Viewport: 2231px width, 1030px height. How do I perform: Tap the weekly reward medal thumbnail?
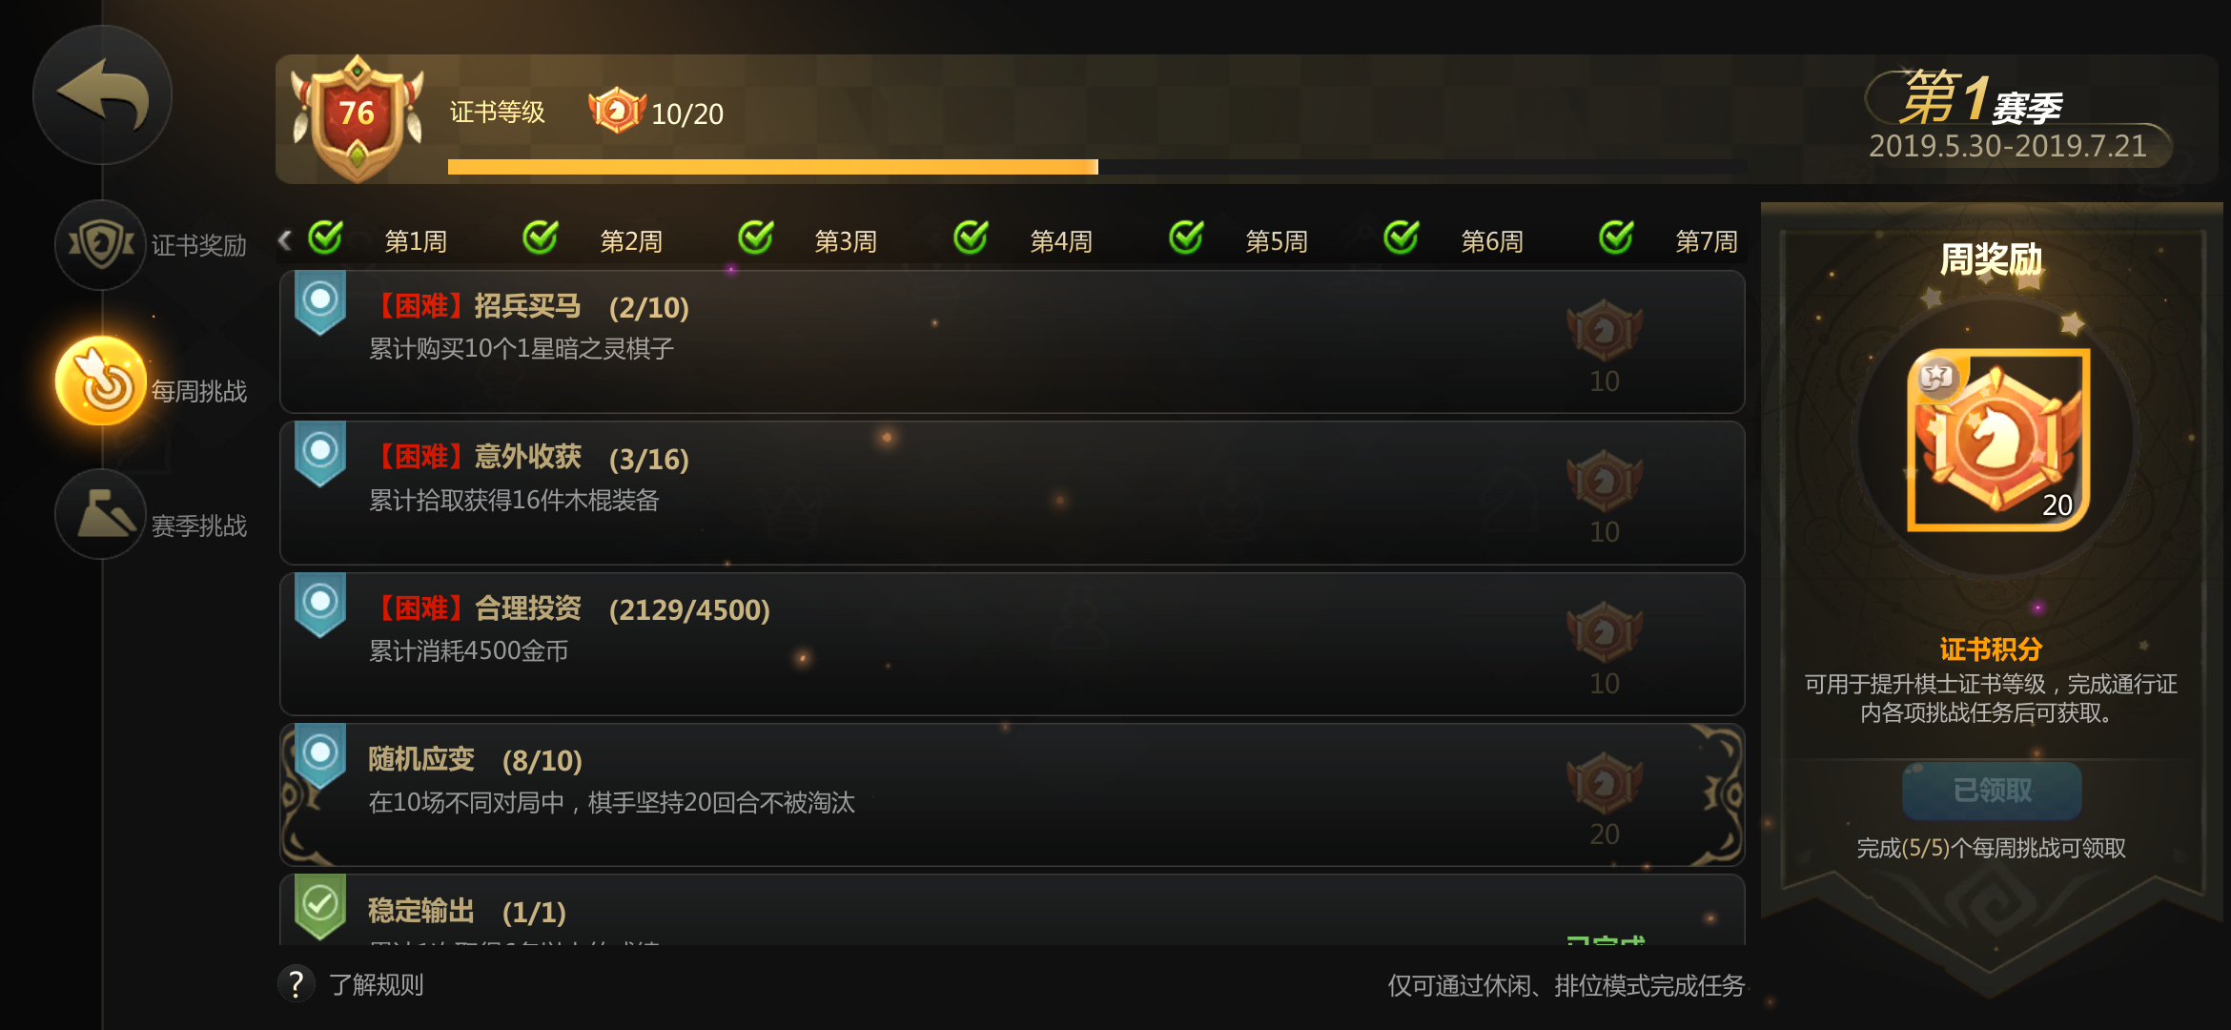[1997, 440]
